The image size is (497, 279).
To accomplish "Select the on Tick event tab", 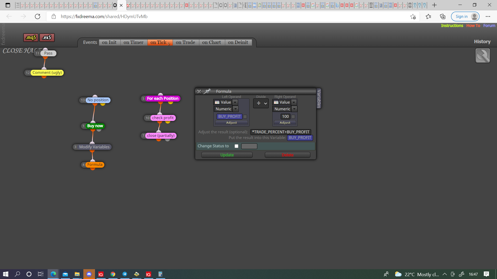I will coord(160,42).
